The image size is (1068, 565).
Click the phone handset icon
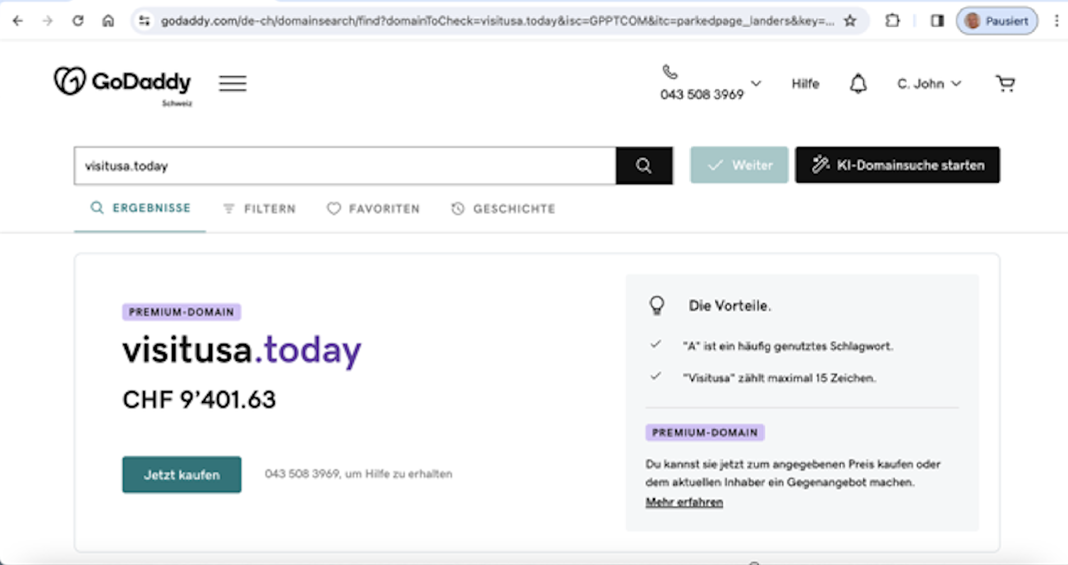pos(670,72)
